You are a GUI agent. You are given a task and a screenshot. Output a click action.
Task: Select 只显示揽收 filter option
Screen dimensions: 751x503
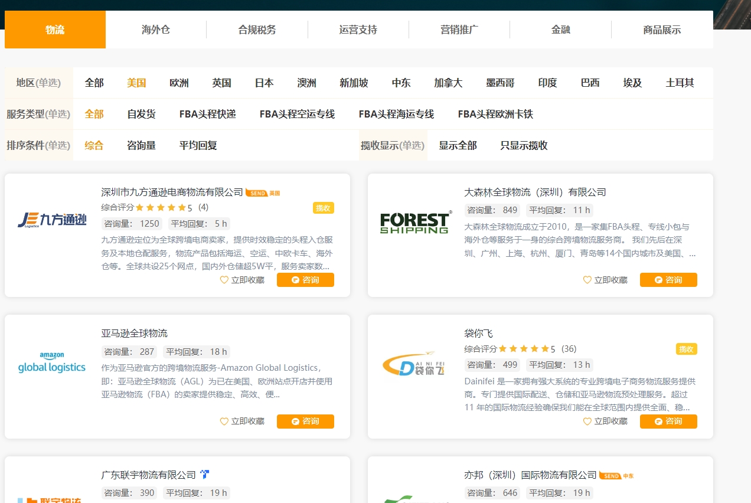[524, 145]
